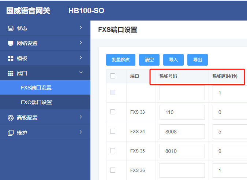The image size is (247, 180).
Task: Open the 状态 sidebar menu
Action: point(45,28)
